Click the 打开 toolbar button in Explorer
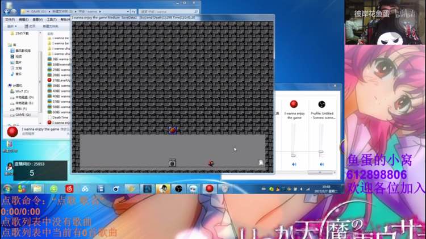The height and width of the screenshot is (239, 426). pos(30,26)
